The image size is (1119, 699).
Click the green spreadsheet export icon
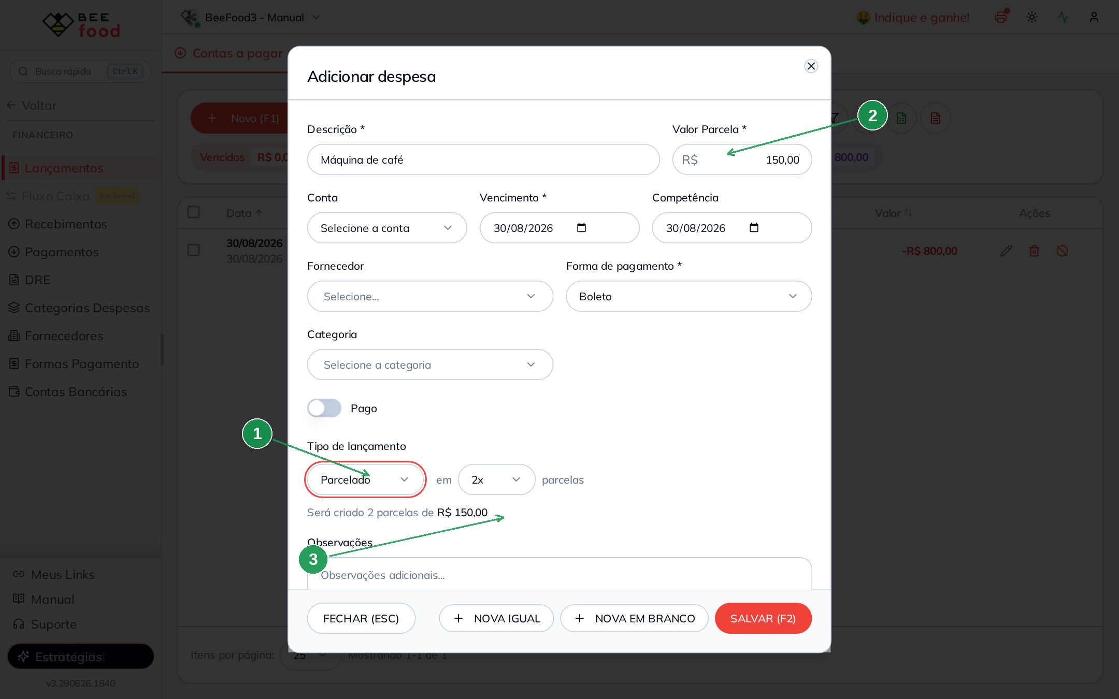pyautogui.click(x=901, y=118)
